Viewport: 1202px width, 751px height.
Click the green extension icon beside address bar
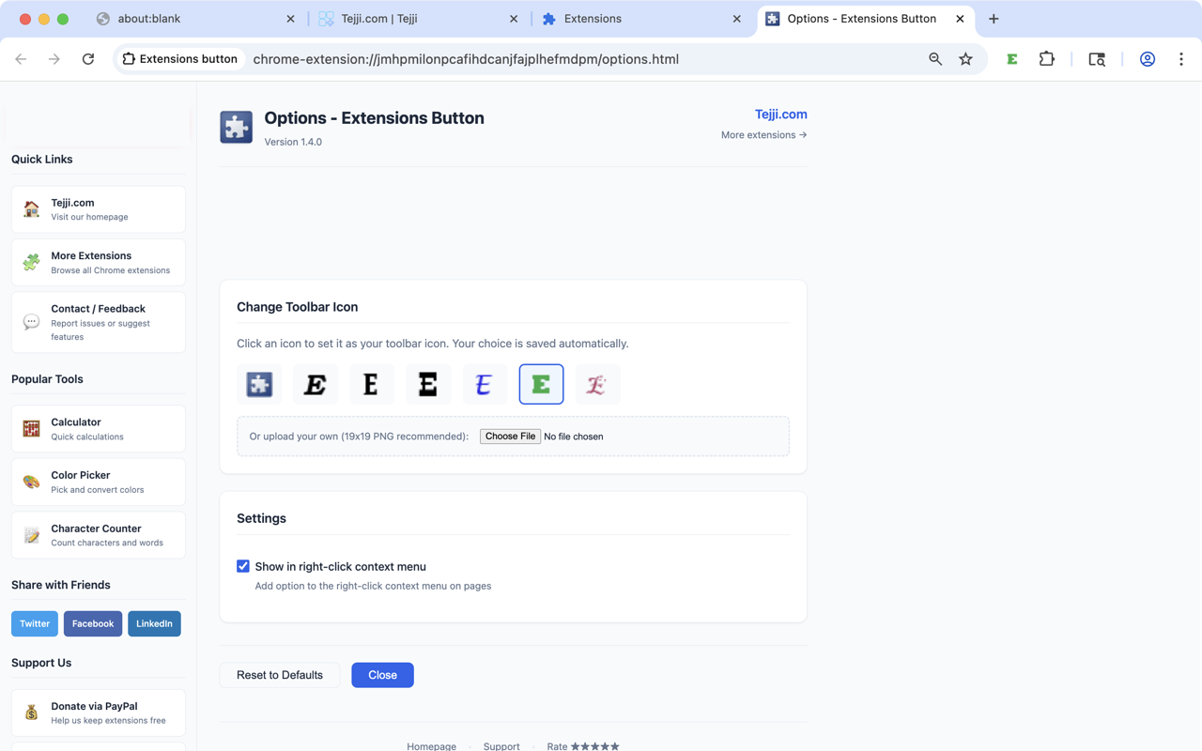[1011, 58]
